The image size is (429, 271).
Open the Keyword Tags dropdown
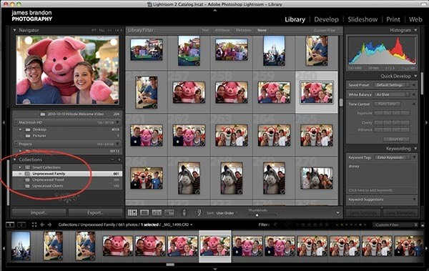[393, 157]
